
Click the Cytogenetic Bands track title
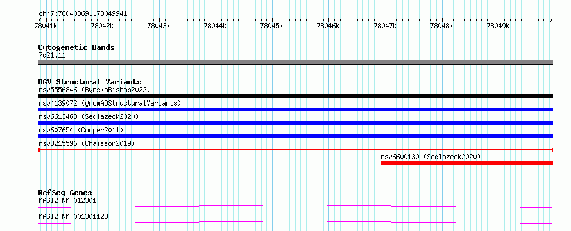click(76, 47)
